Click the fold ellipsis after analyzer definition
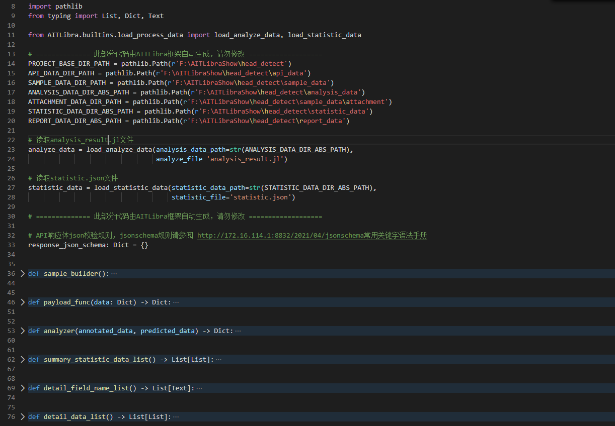615x426 pixels. (238, 331)
